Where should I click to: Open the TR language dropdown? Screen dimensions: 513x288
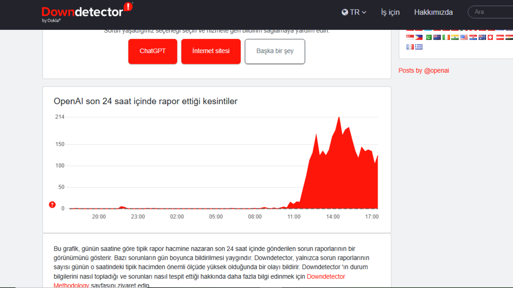[354, 12]
